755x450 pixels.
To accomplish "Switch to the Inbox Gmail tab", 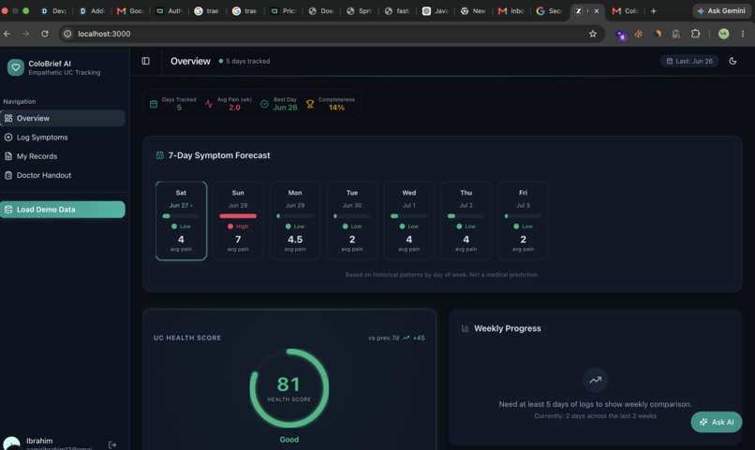I will coord(511,10).
